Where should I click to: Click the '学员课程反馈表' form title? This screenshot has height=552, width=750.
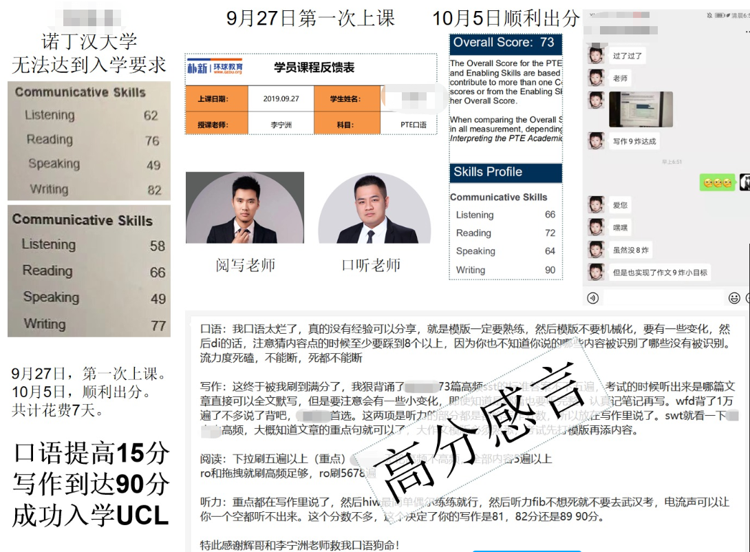314,68
